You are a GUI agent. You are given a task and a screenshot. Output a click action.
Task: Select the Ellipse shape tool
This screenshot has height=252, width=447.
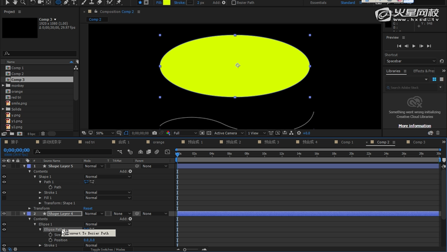pyautogui.click(x=58, y=2)
